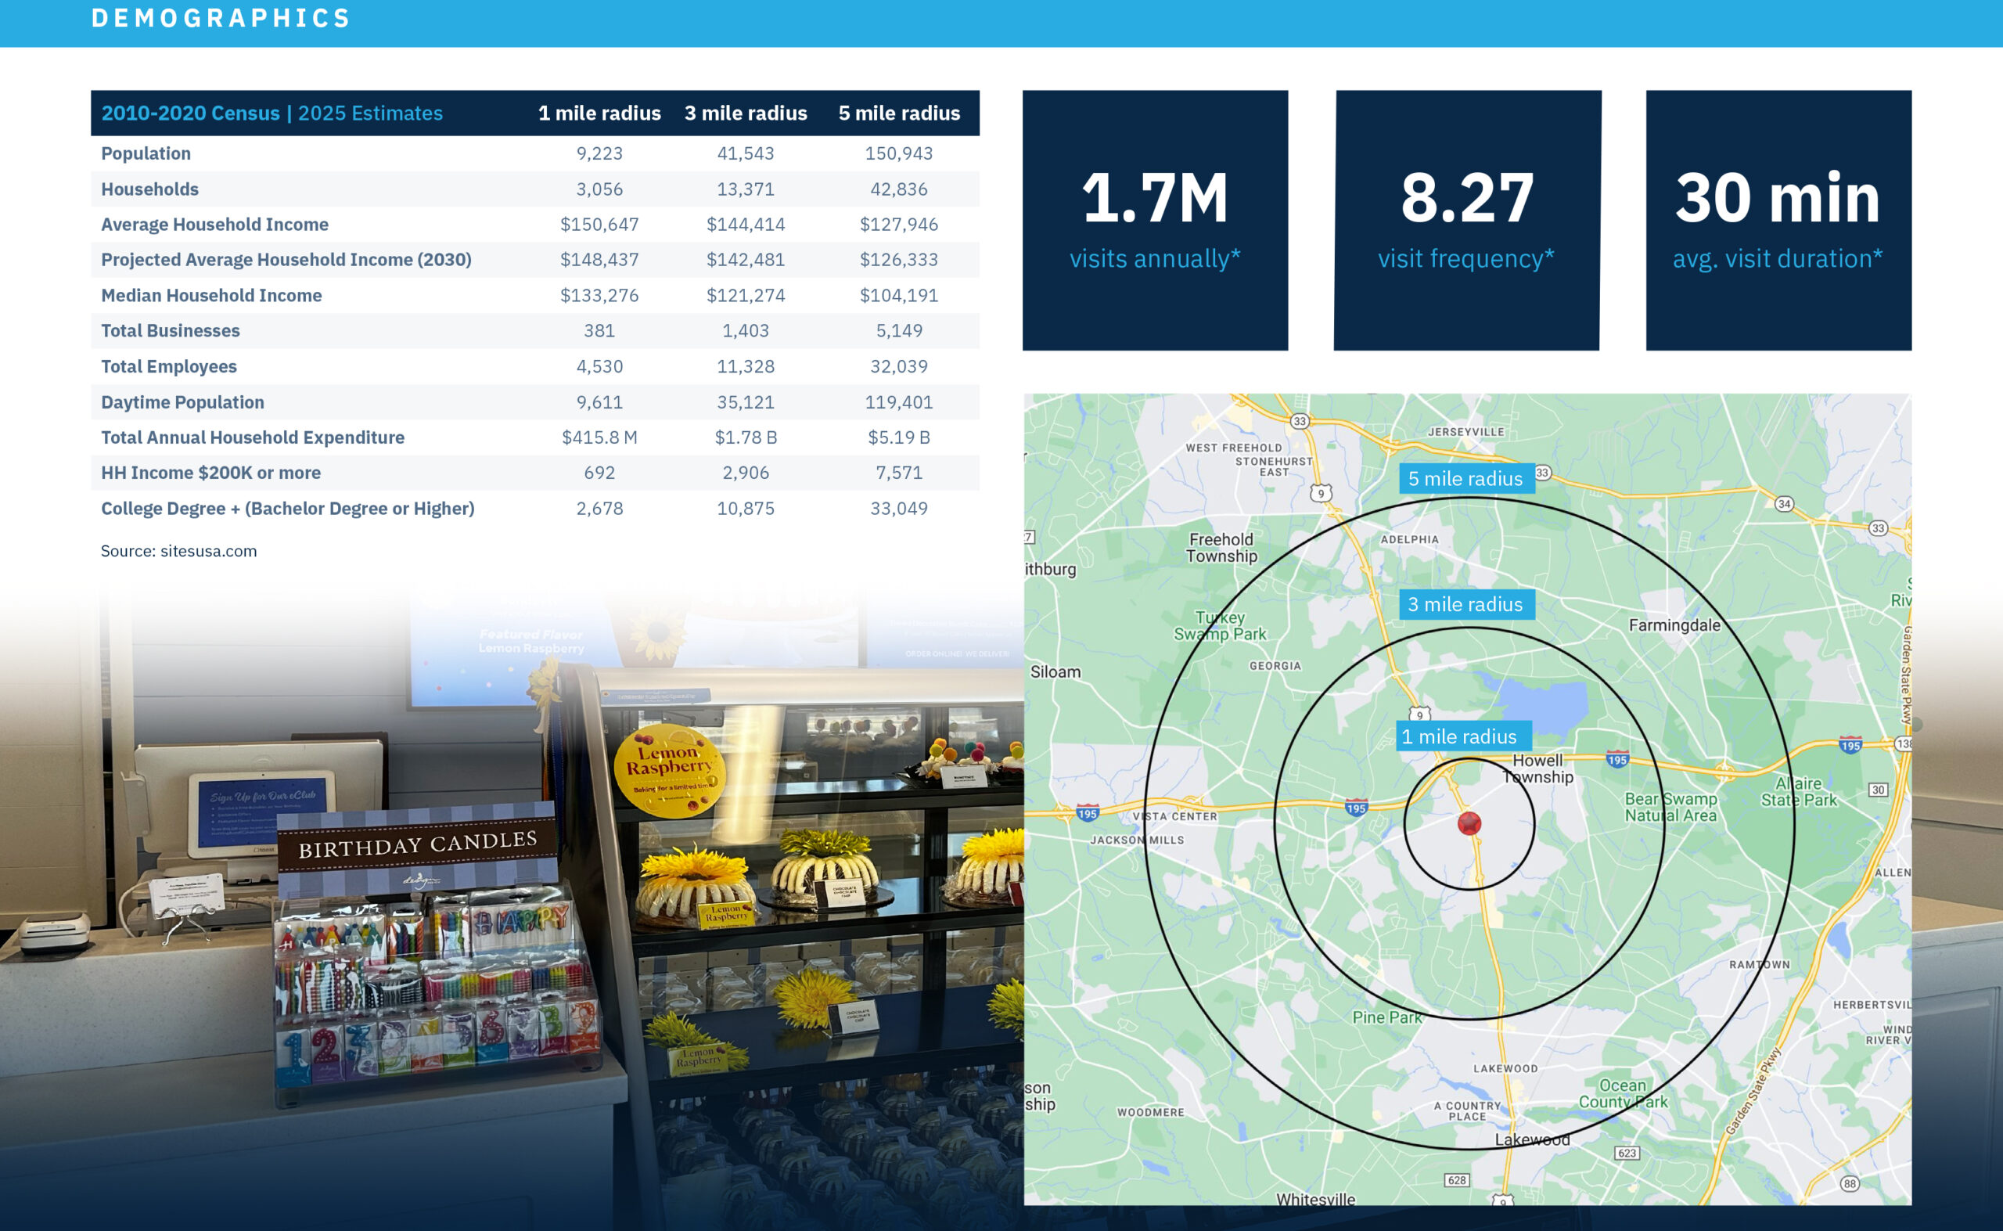Screen dimensions: 2003x1231
Task: Click the Howell Township map label
Action: pos(1537,768)
